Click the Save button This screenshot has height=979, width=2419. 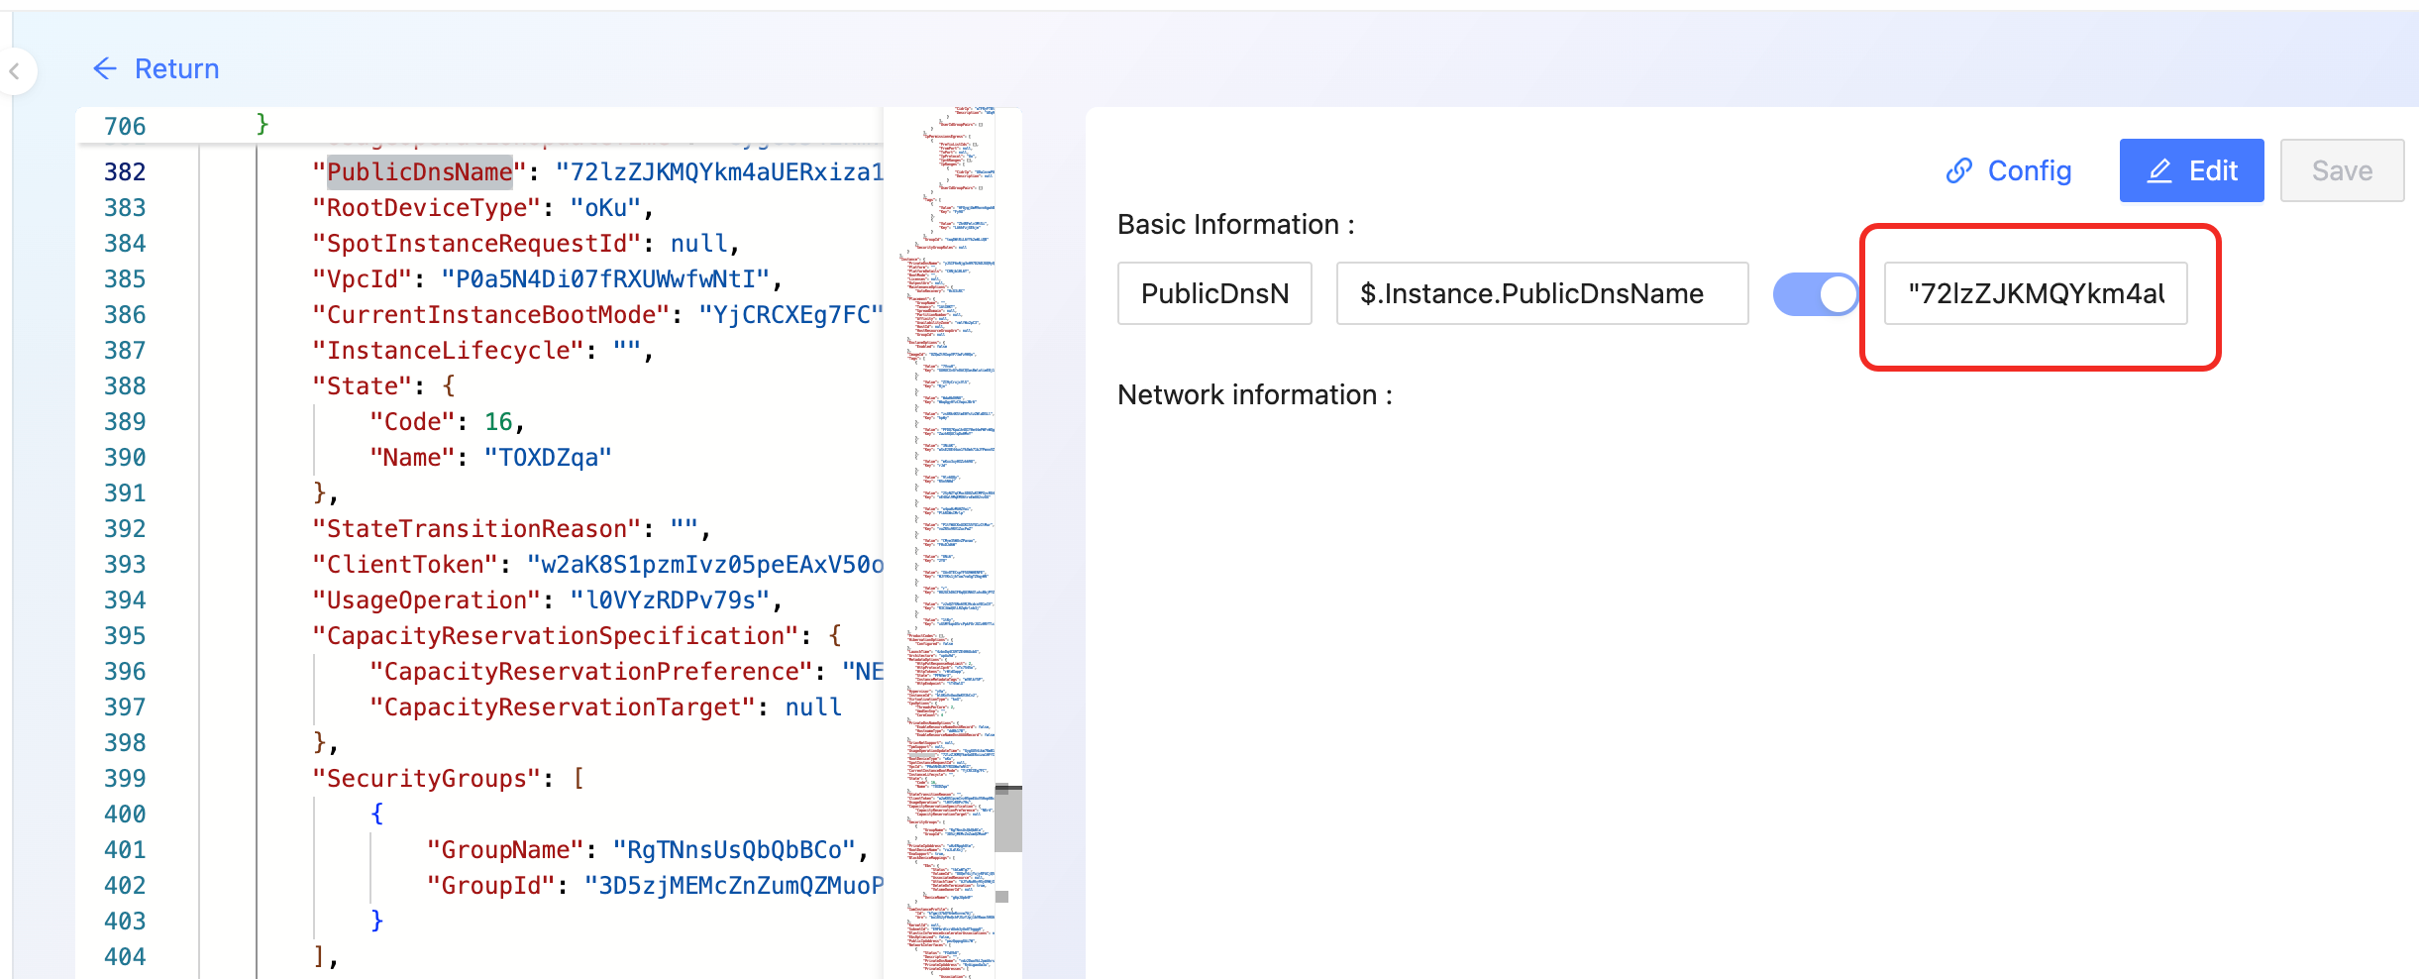tap(2342, 170)
